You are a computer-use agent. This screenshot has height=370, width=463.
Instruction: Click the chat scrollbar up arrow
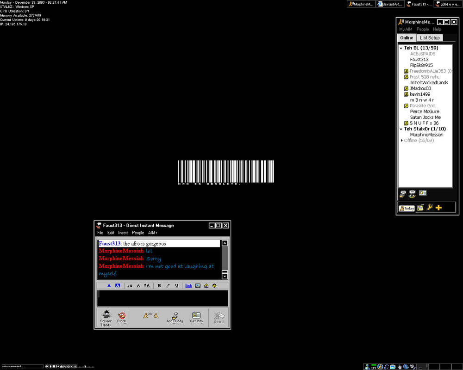225,243
